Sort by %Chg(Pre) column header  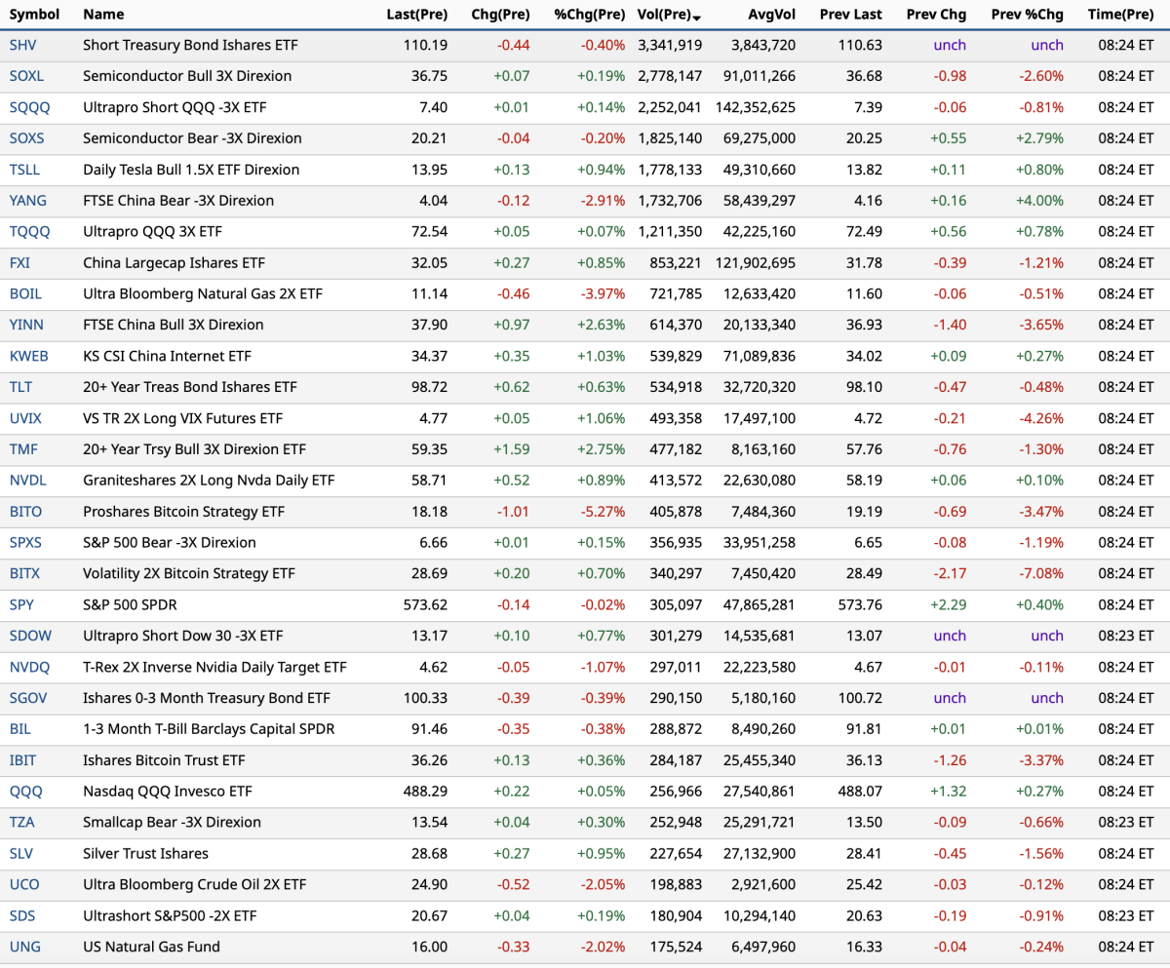[x=589, y=15]
